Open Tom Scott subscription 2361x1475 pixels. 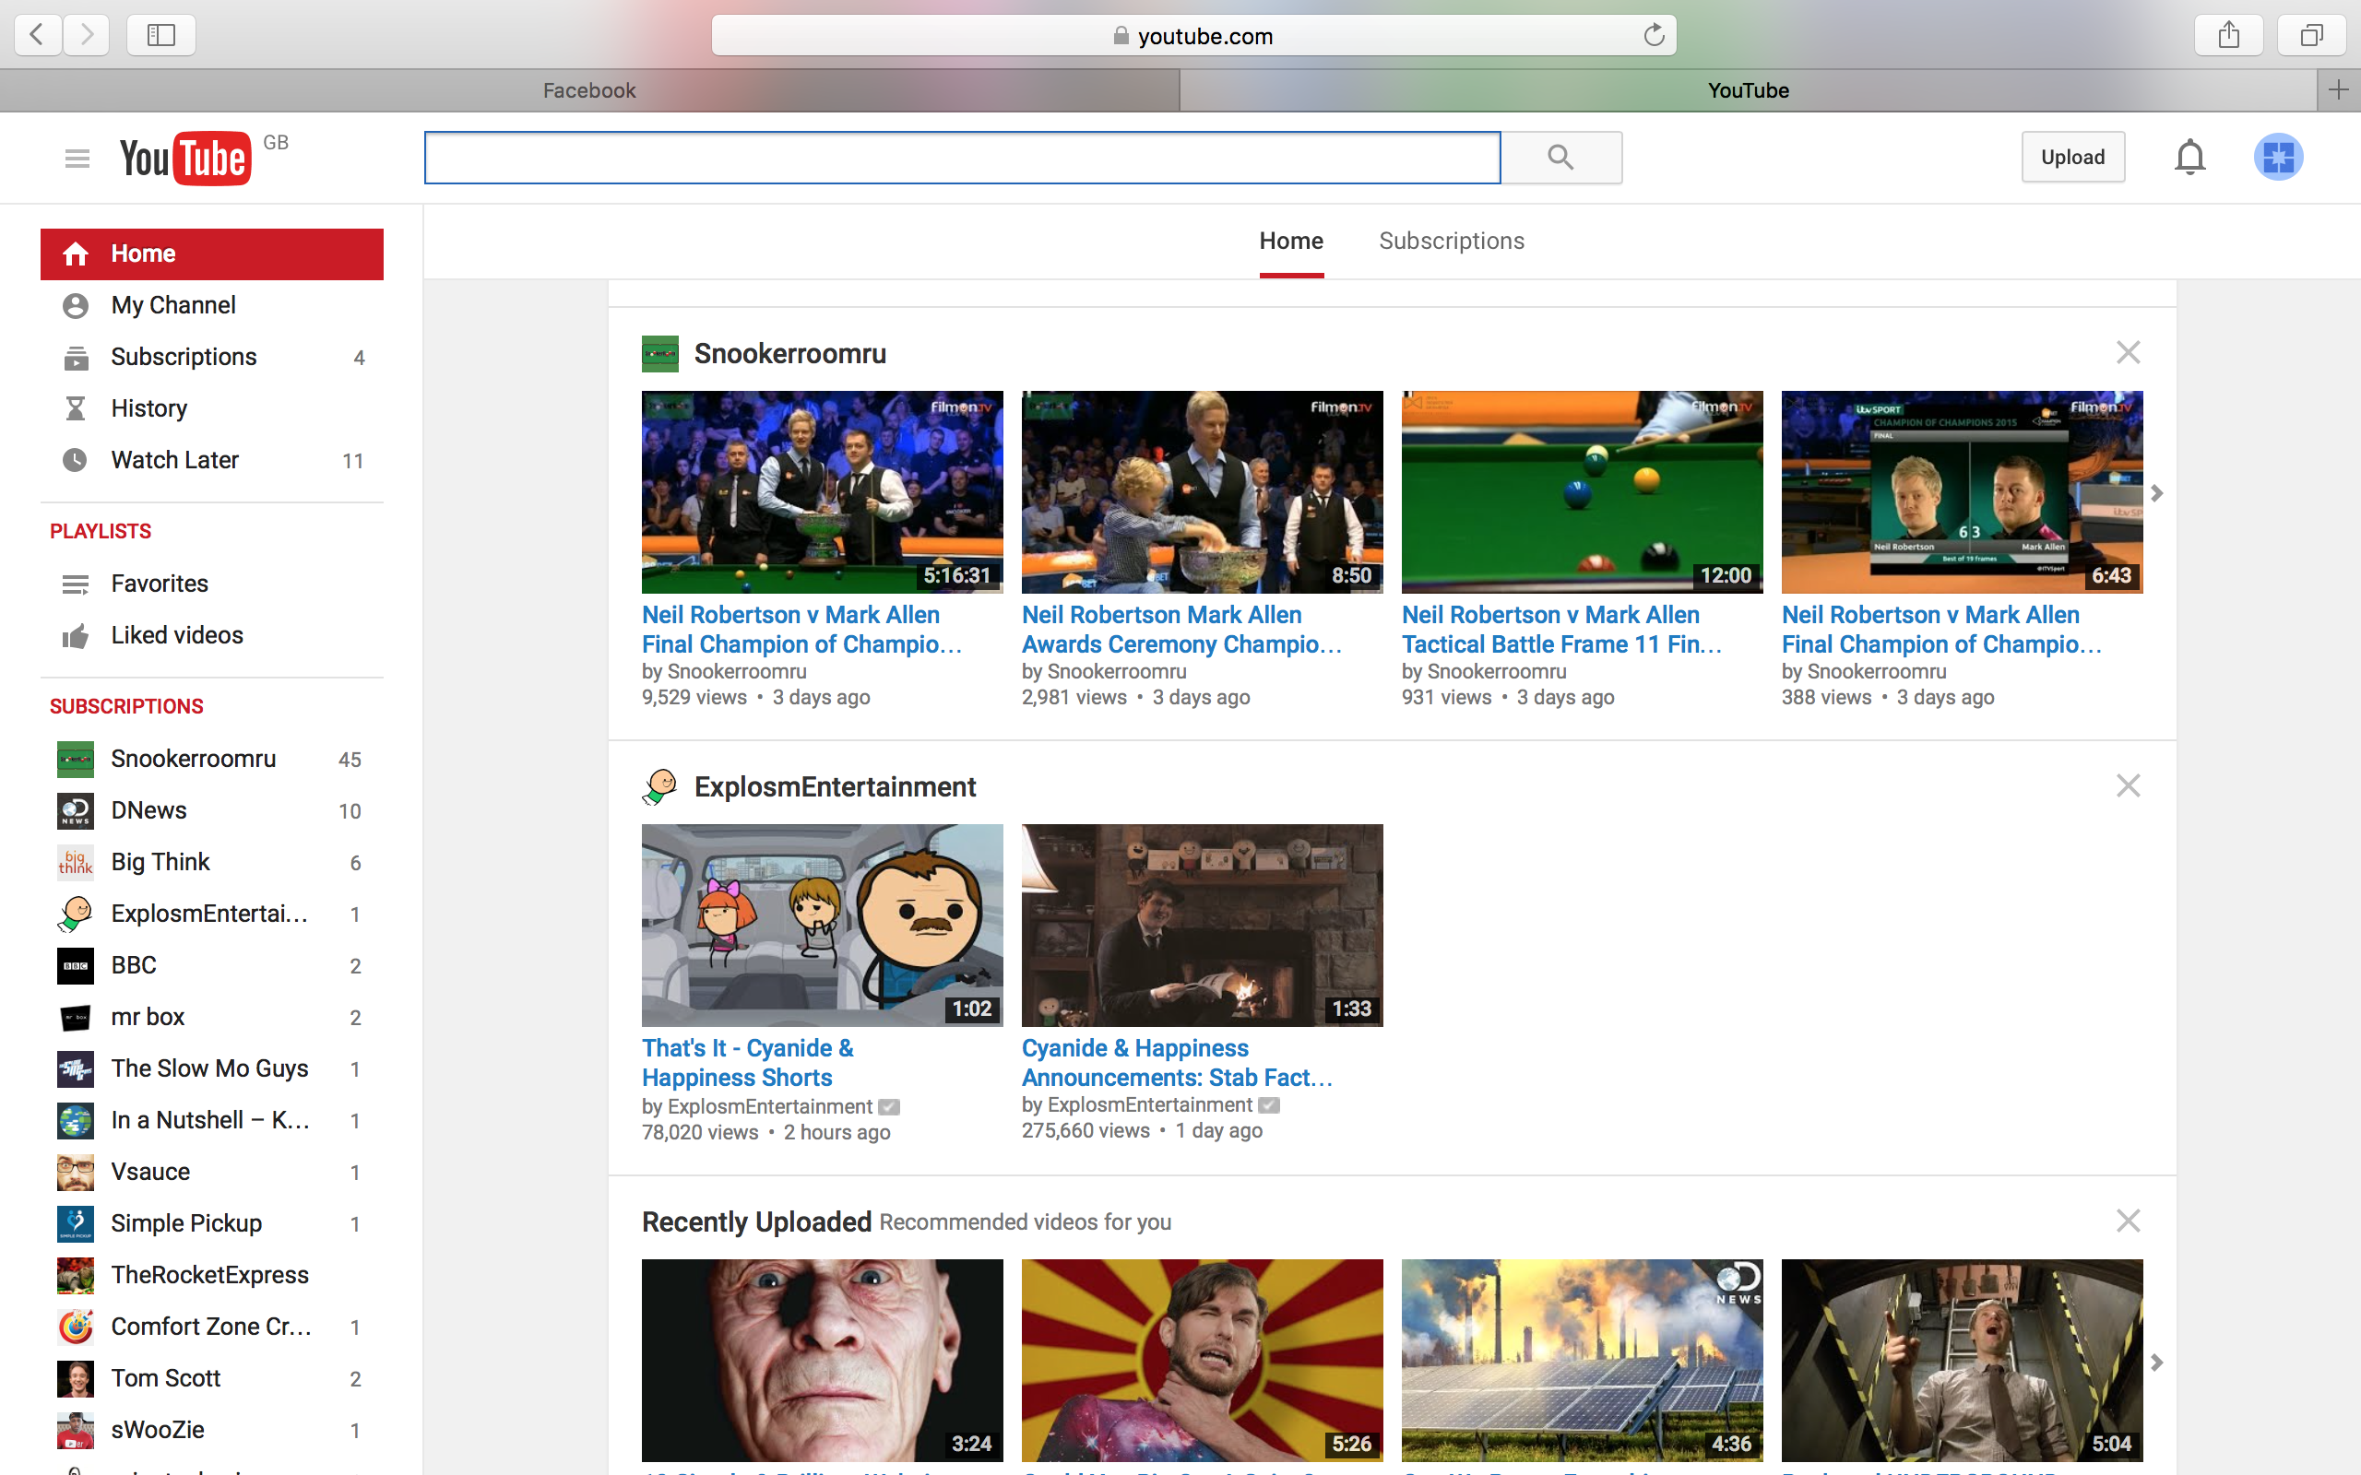click(x=212, y=1379)
